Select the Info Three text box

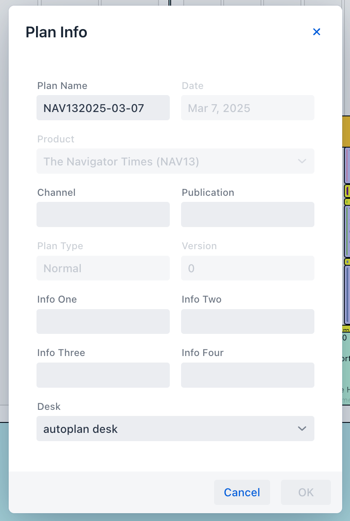point(103,375)
